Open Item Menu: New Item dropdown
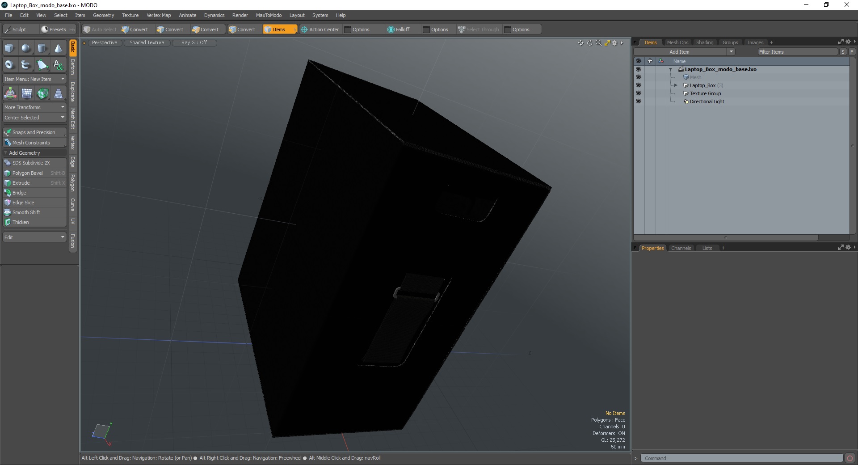Viewport: 858px width, 465px height. point(34,79)
